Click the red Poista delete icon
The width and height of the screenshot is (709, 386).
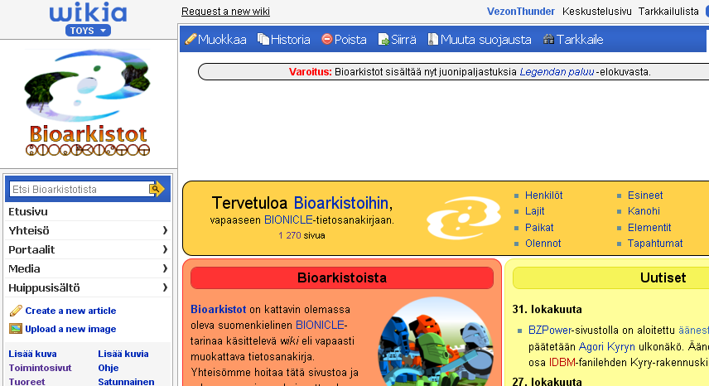tap(327, 39)
